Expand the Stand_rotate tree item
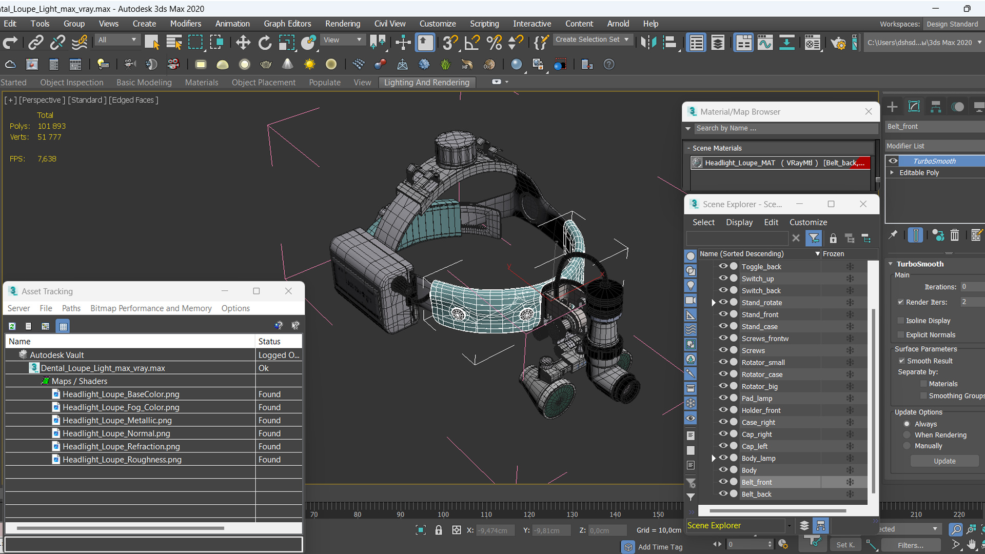 [714, 303]
